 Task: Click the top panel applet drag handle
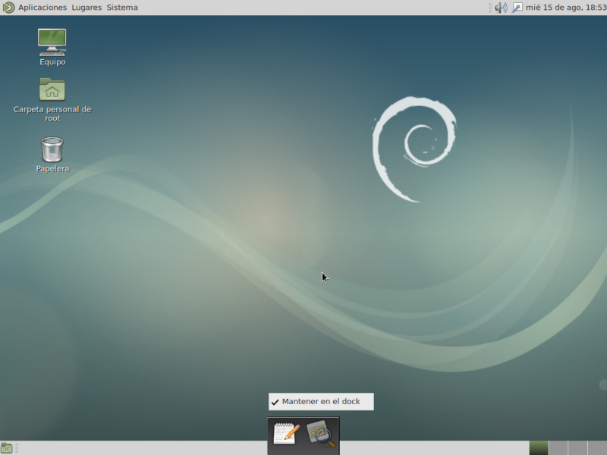[x=490, y=8]
